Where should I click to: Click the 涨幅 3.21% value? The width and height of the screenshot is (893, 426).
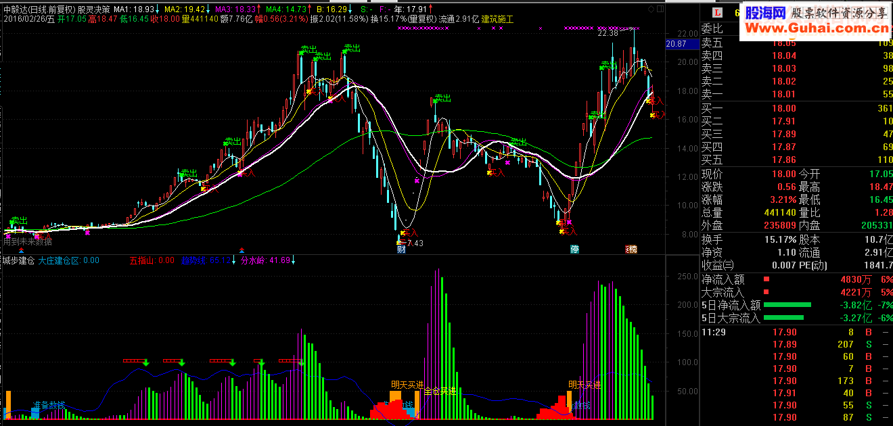click(782, 199)
